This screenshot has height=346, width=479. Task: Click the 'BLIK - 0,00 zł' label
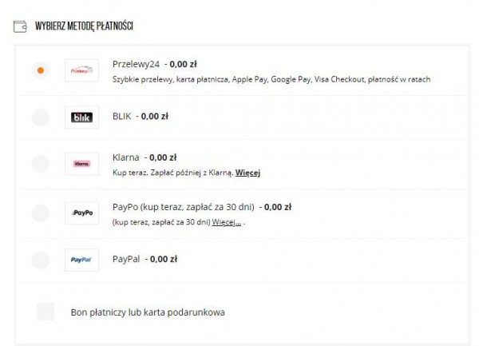(x=141, y=117)
